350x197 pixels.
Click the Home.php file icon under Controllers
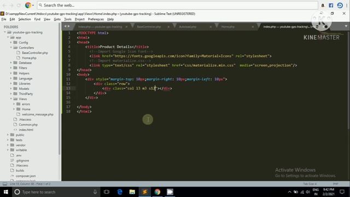[19, 58]
